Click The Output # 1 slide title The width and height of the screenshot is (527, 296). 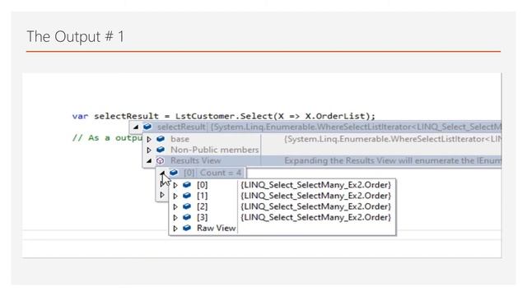[75, 36]
